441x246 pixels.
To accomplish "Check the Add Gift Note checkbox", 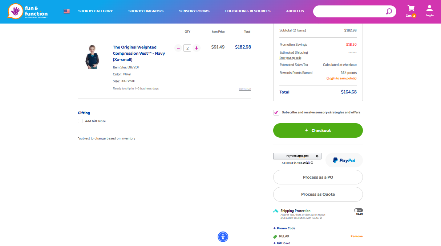I will pos(80,121).
